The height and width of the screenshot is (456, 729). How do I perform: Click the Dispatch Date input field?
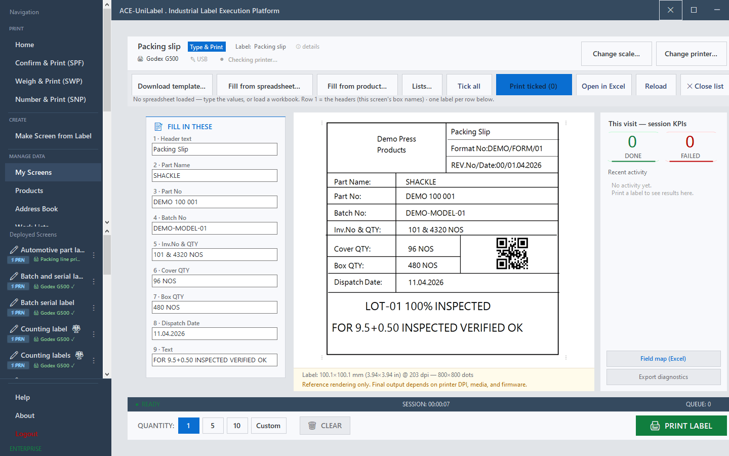(215, 333)
